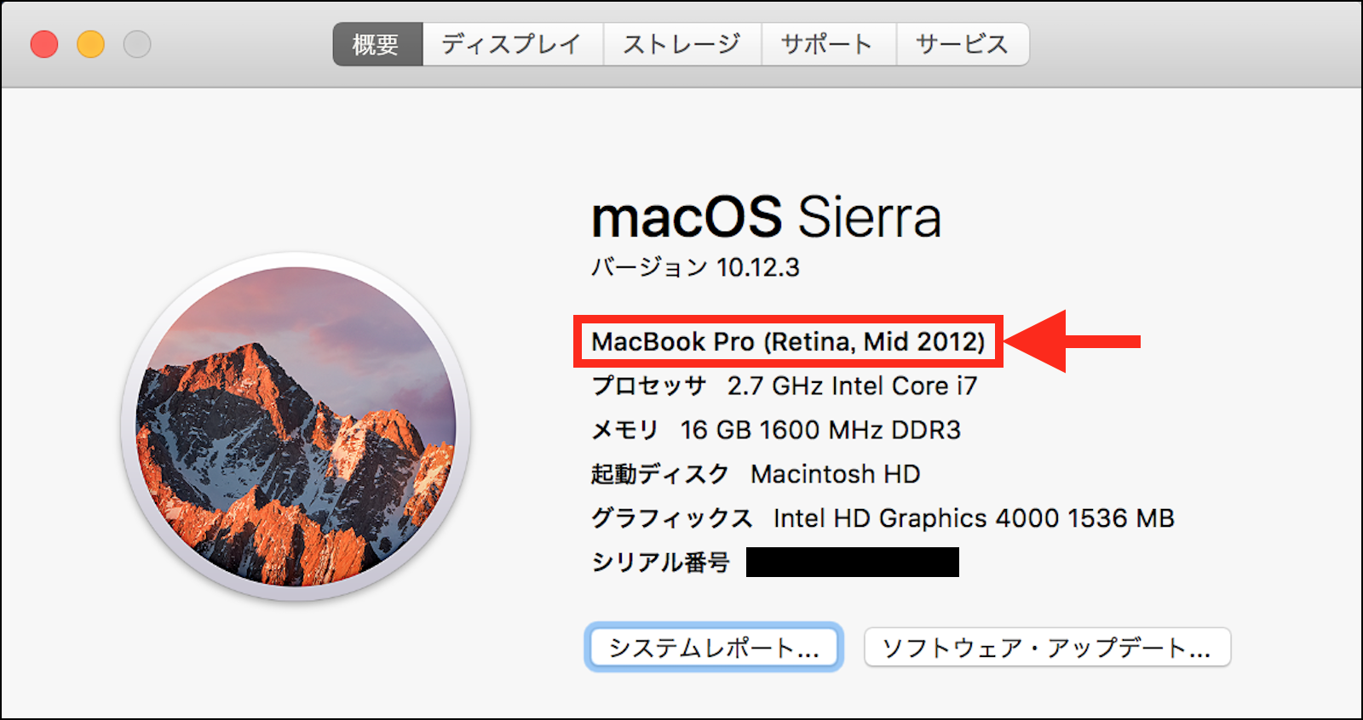Screen dimensions: 1363x720
Task: Click the システムレポート... button
Action: 714,648
